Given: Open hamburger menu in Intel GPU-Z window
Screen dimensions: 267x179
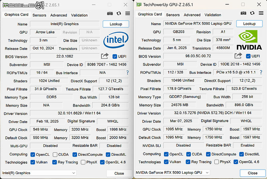Looking at the screenshot, I should [128, 13].
